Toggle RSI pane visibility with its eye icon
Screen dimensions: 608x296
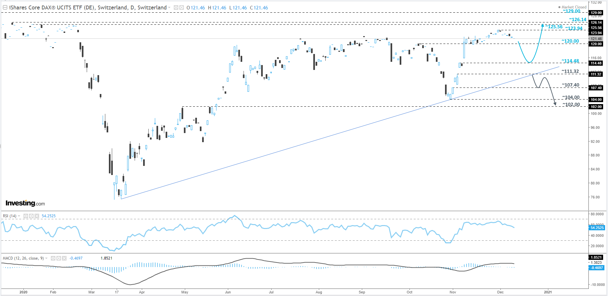point(26,216)
